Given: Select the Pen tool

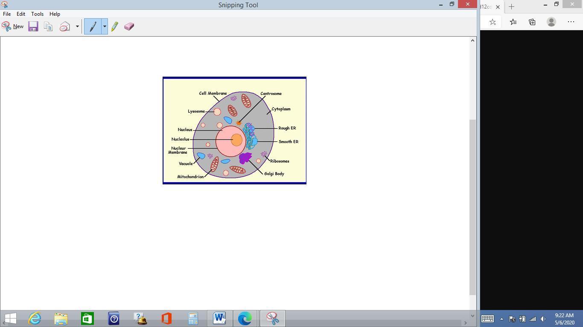Looking at the screenshot, I should click(x=92, y=26).
